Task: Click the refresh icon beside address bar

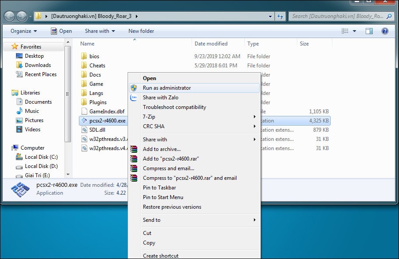Action: click(x=280, y=16)
